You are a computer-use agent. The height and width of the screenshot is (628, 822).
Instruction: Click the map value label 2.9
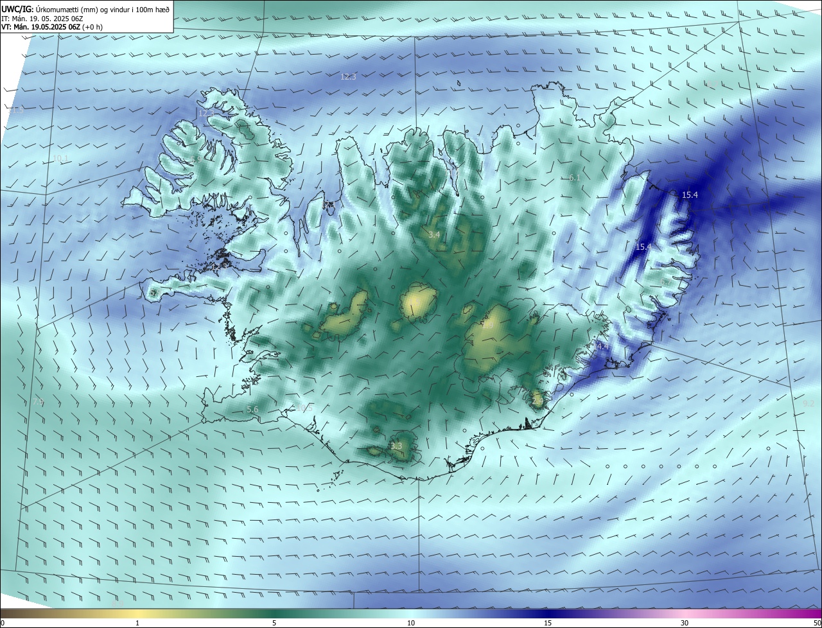(x=488, y=326)
